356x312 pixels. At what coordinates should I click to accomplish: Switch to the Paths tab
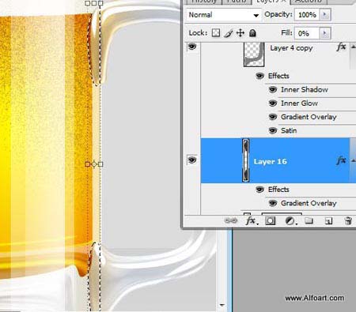click(x=237, y=2)
